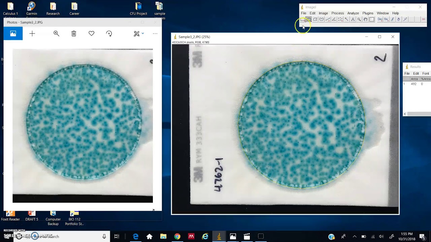Open Edit & Create dropdown in Photos

pos(139,34)
